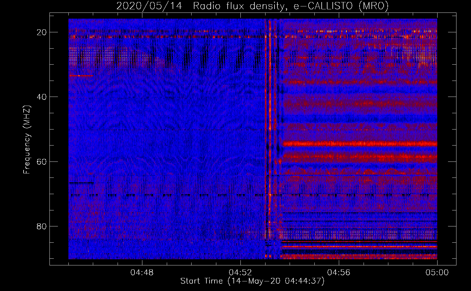Click the 04:56 time tick label
The height and width of the screenshot is (291, 471).
(x=339, y=273)
